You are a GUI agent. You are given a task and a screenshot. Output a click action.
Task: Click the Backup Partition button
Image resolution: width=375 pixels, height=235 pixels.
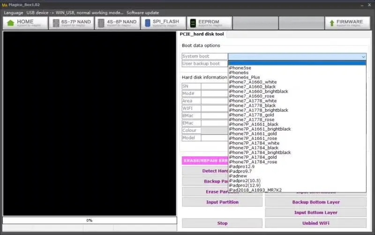[205, 181]
